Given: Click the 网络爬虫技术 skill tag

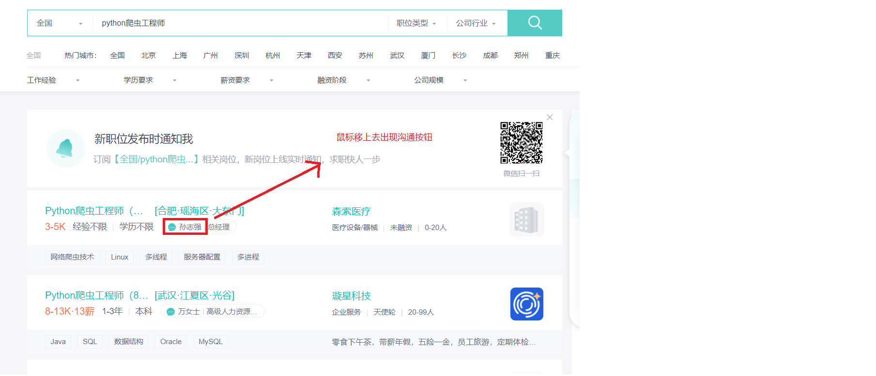Looking at the screenshot, I should (72, 257).
